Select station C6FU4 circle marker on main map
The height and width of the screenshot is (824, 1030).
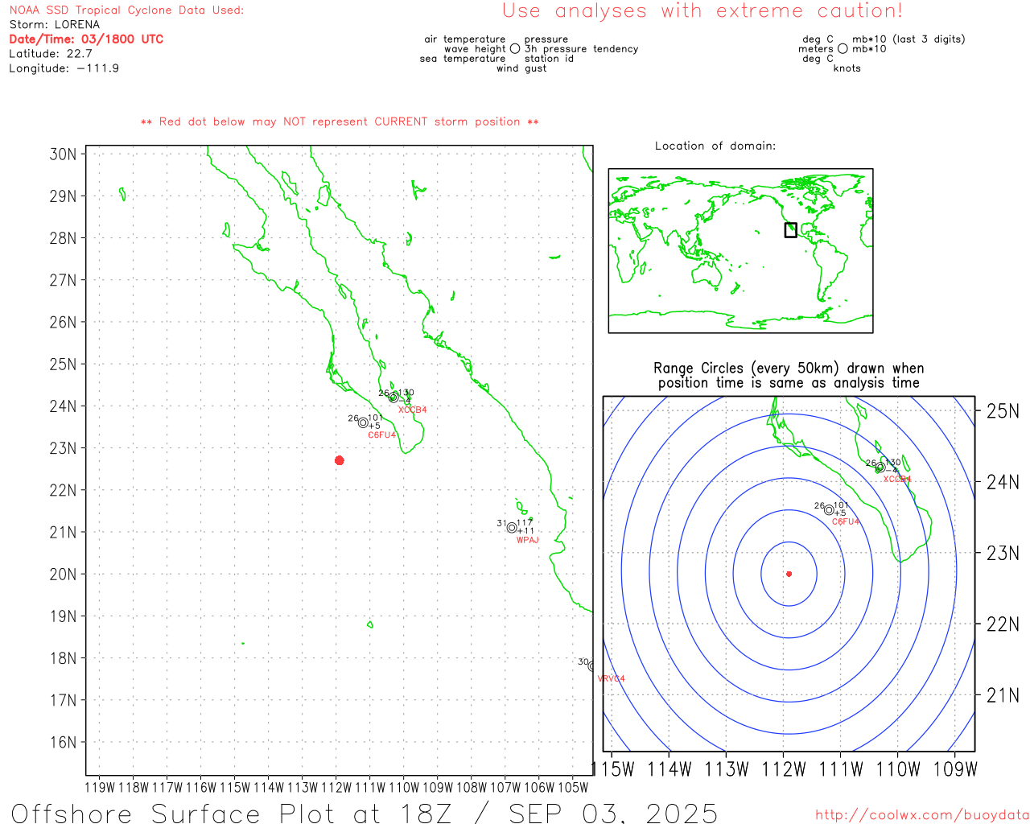click(x=363, y=422)
